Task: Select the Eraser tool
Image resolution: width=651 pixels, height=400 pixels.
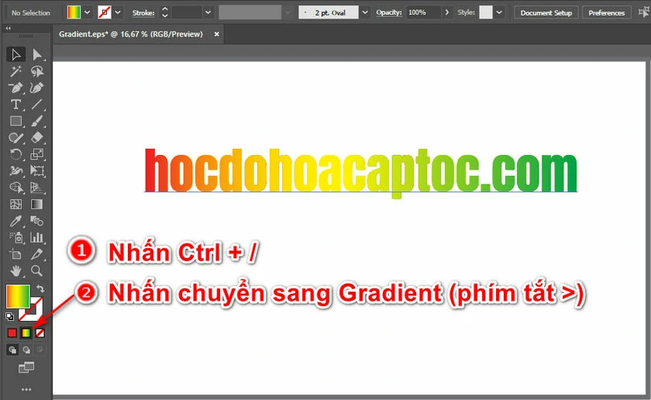Action: (37, 137)
